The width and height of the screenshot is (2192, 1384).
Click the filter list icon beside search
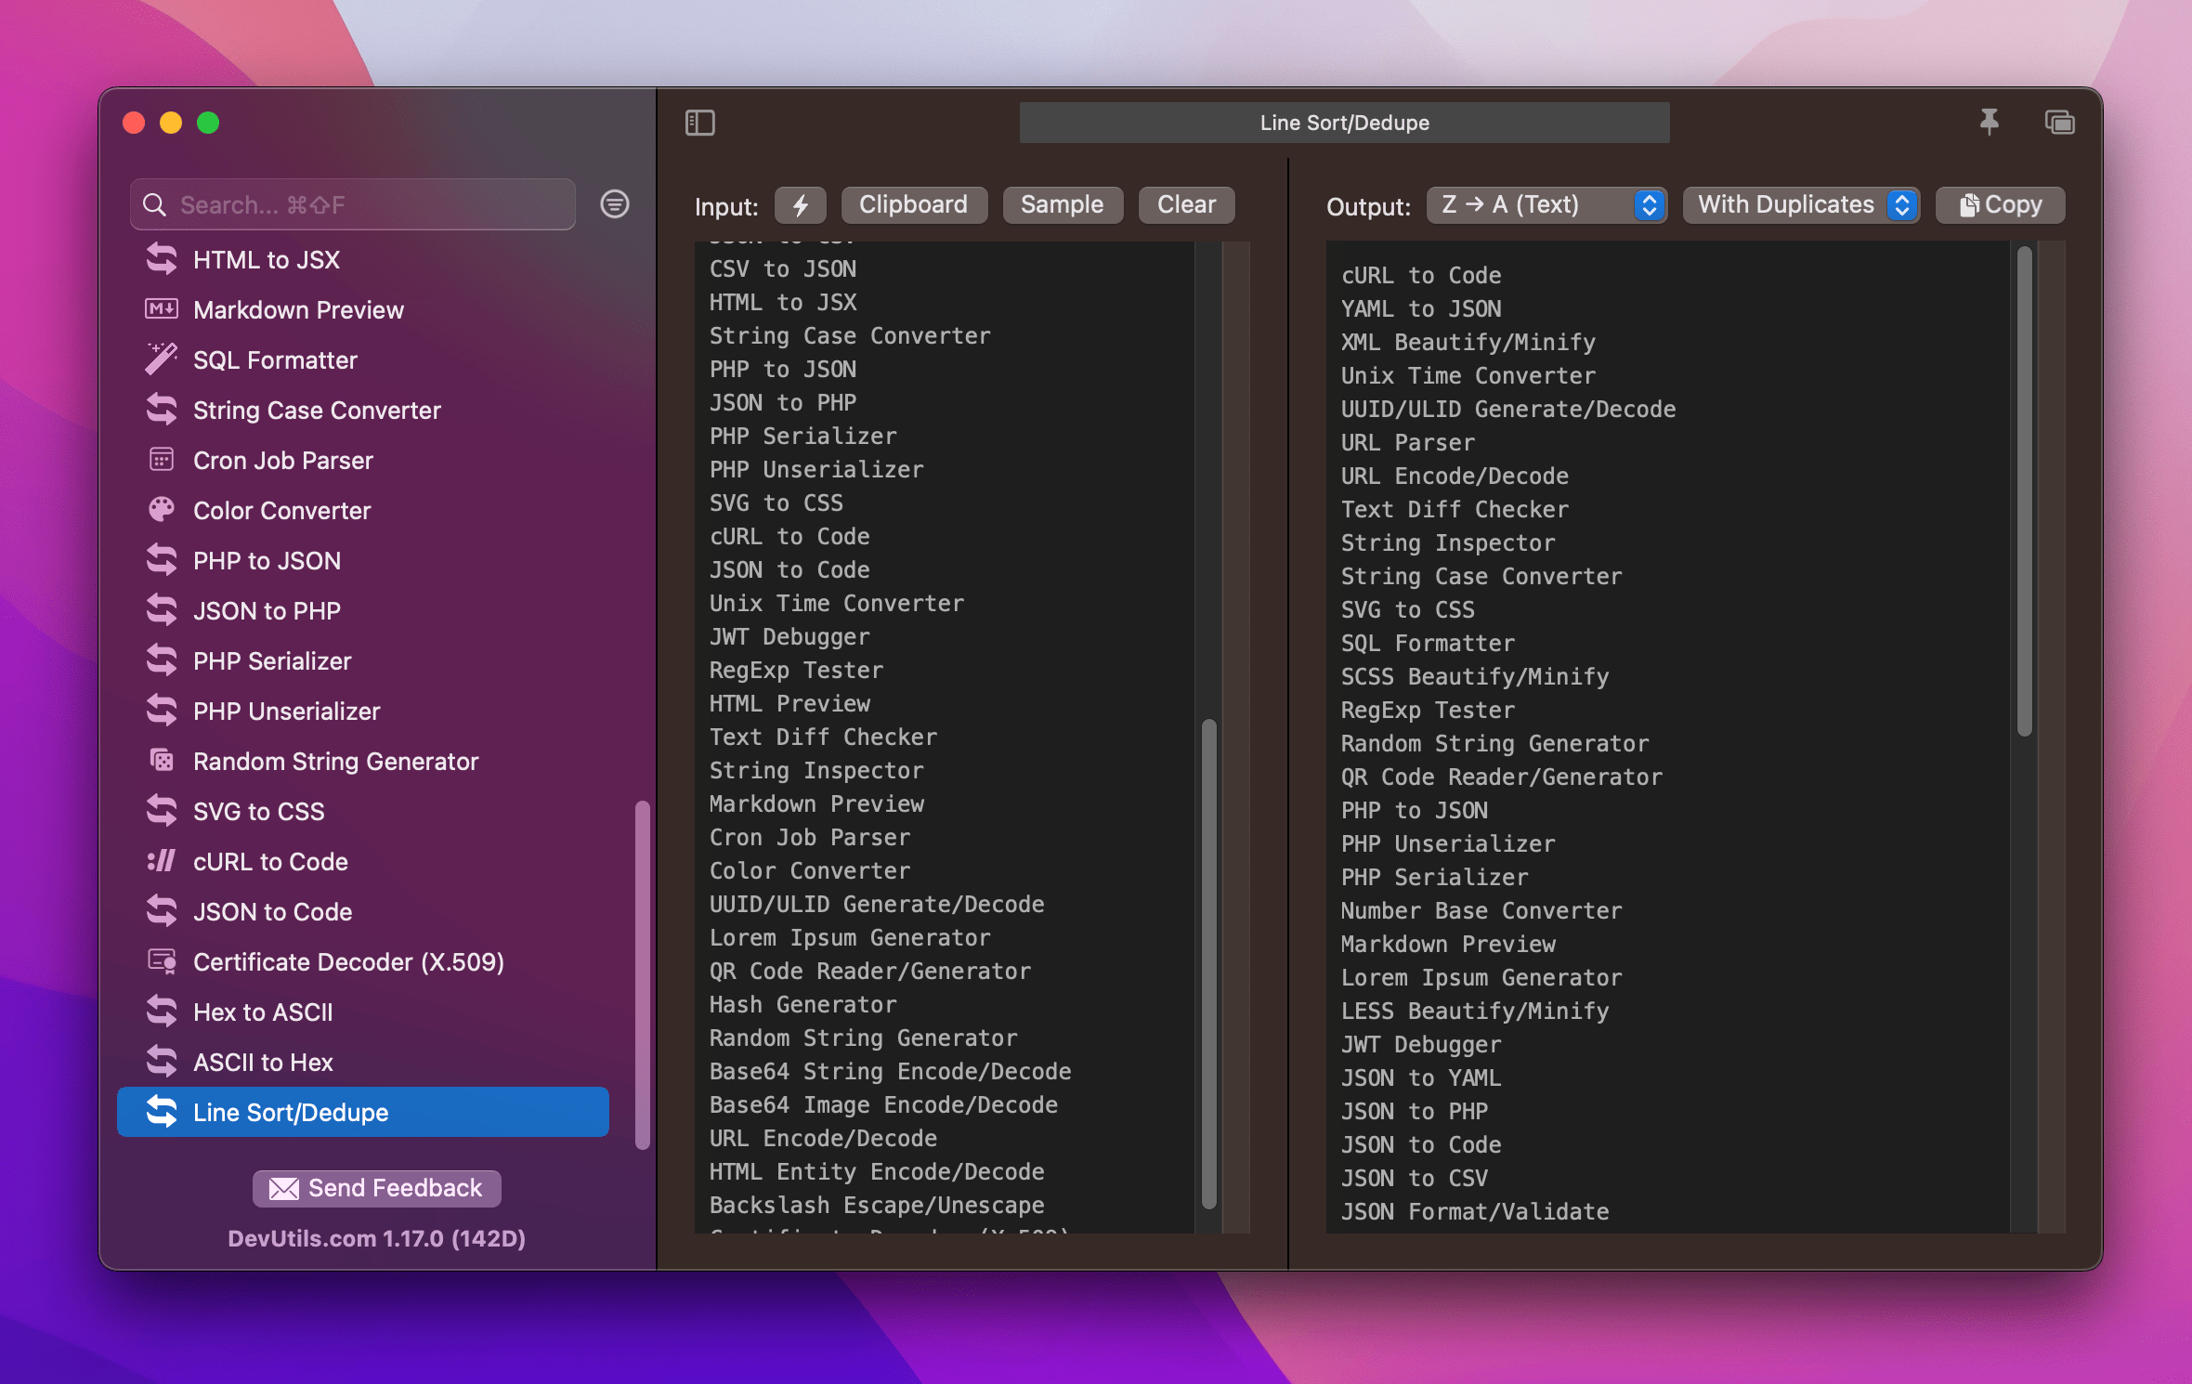tap(615, 204)
